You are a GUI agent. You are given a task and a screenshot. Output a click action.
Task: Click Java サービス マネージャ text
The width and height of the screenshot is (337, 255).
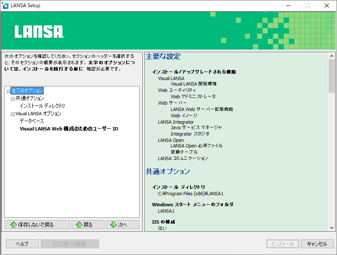[x=196, y=127]
